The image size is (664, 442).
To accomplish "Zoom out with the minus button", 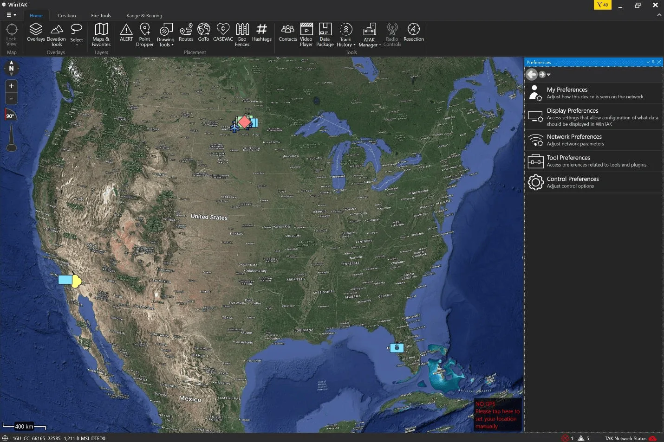I will click(x=12, y=98).
